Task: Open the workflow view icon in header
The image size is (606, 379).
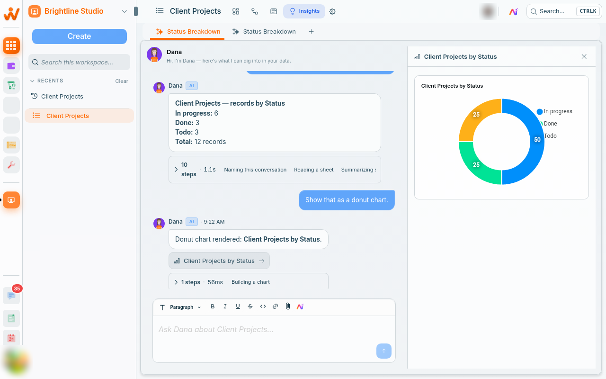Action: pos(255,11)
